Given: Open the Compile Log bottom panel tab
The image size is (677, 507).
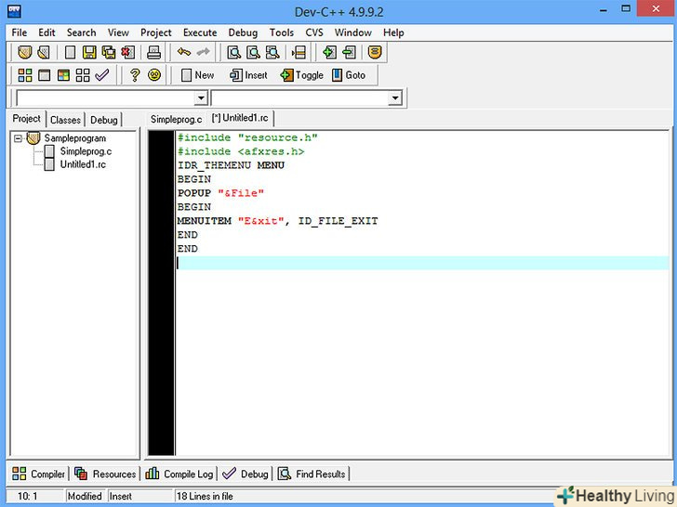Looking at the screenshot, I should [179, 474].
